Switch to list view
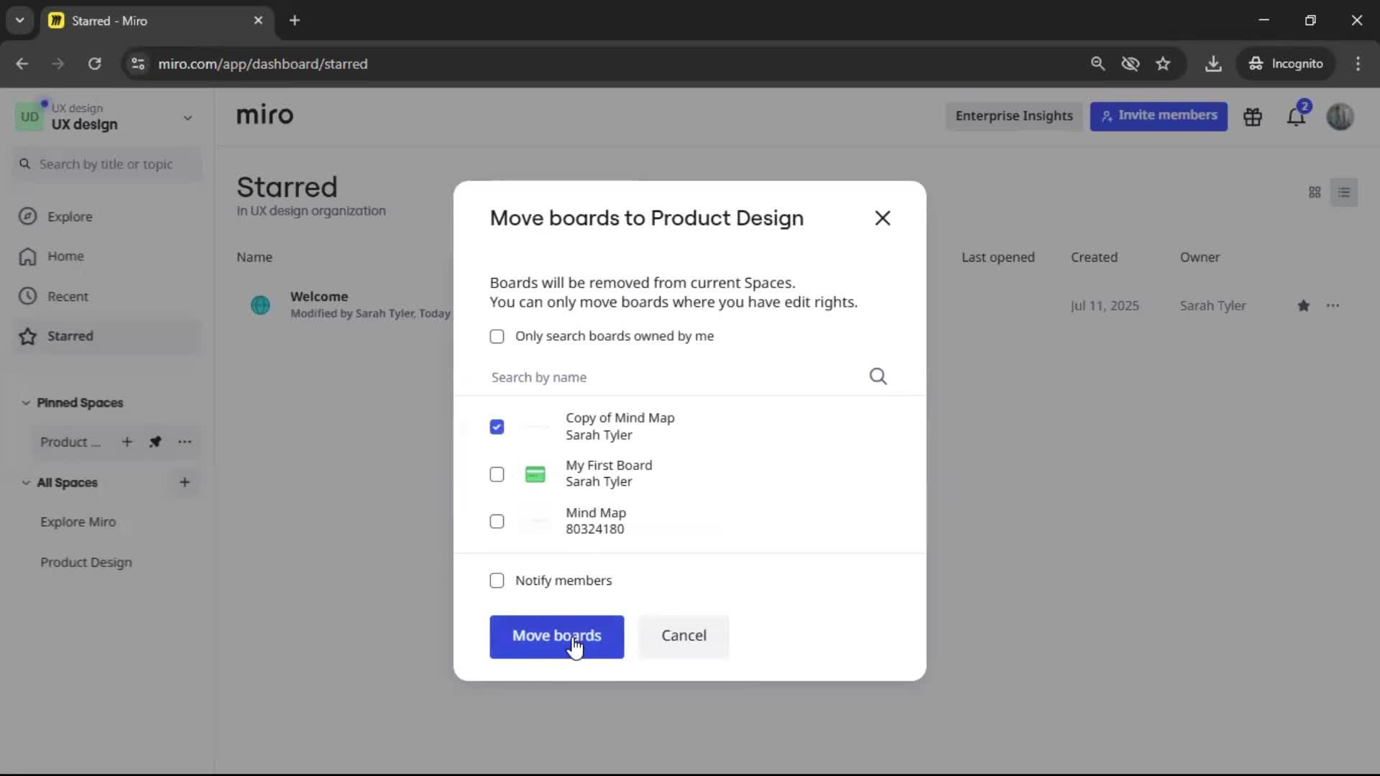The height and width of the screenshot is (776, 1380). point(1343,193)
